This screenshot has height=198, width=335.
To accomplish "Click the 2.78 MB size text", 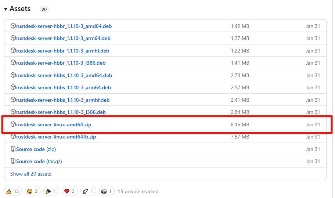I will (240, 75).
